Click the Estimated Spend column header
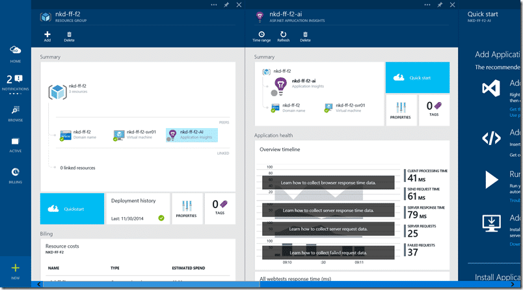 [x=189, y=268]
